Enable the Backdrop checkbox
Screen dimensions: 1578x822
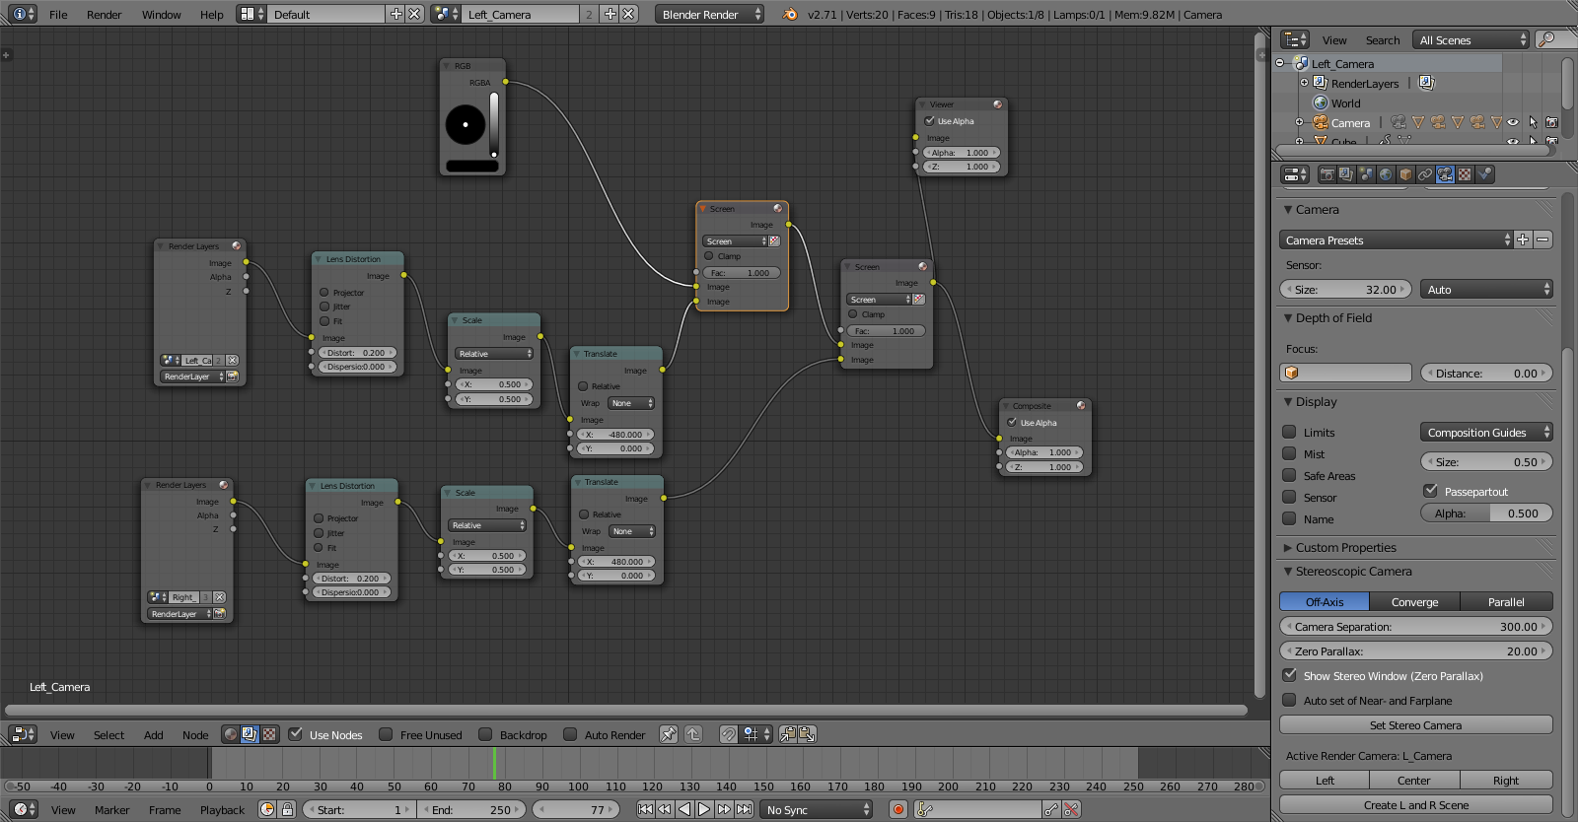485,734
